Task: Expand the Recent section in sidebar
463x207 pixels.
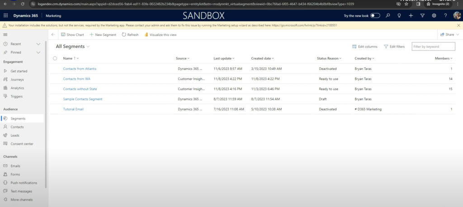Action: tap(38, 44)
